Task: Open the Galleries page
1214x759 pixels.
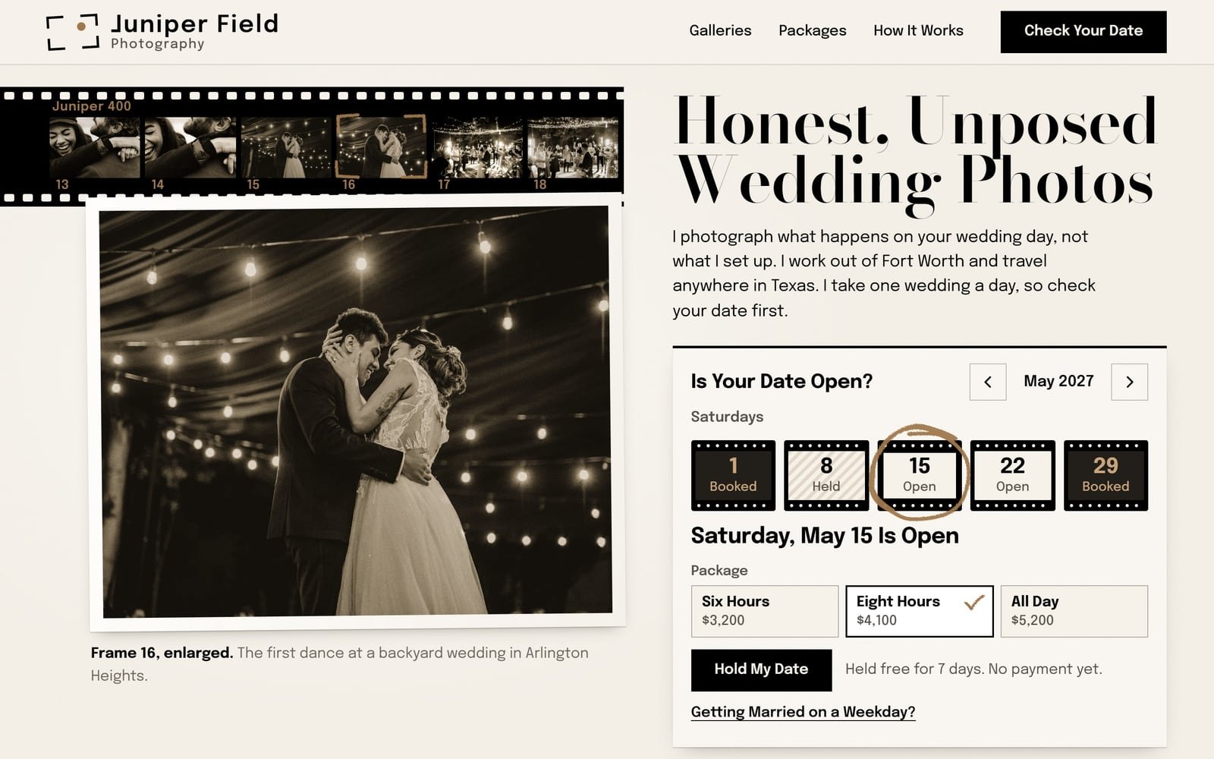Action: [720, 30]
